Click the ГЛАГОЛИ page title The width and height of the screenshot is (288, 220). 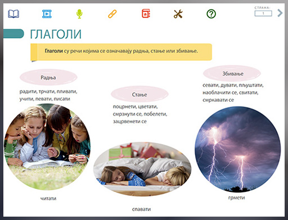(56, 34)
